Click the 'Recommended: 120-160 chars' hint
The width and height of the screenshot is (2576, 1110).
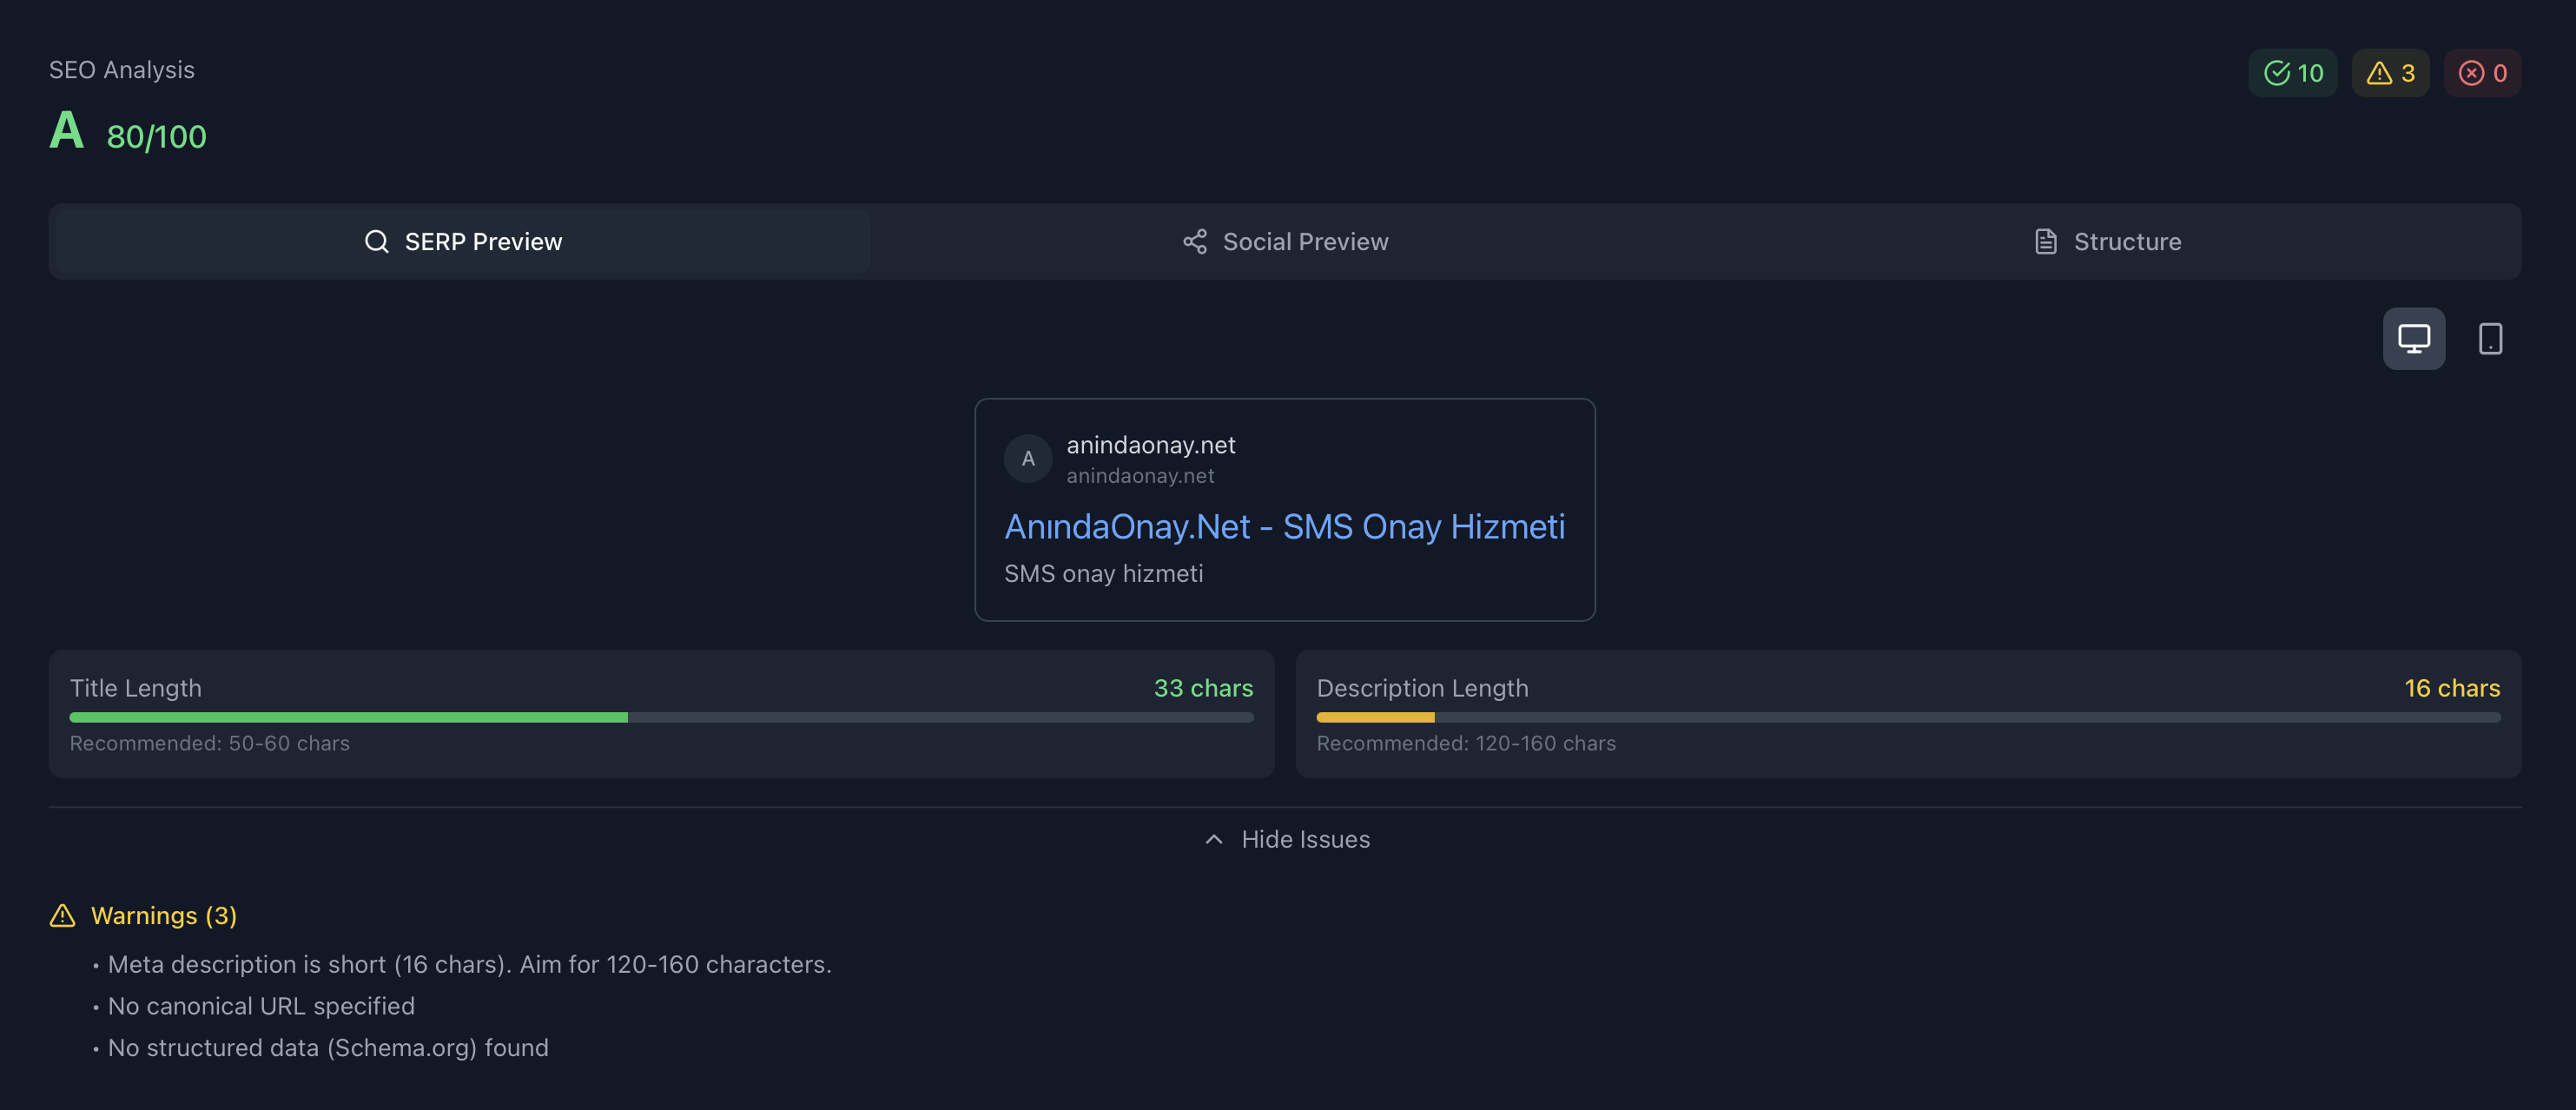click(1466, 744)
